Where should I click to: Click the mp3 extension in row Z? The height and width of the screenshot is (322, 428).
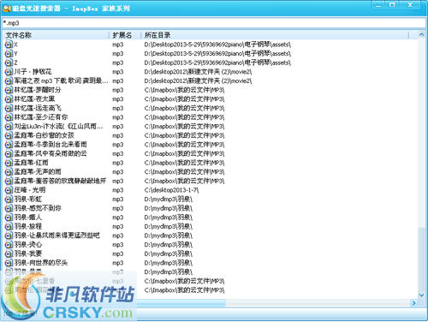click(x=118, y=63)
